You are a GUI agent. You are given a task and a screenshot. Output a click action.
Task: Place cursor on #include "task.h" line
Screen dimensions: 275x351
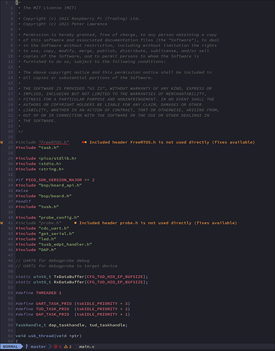tap(37, 148)
